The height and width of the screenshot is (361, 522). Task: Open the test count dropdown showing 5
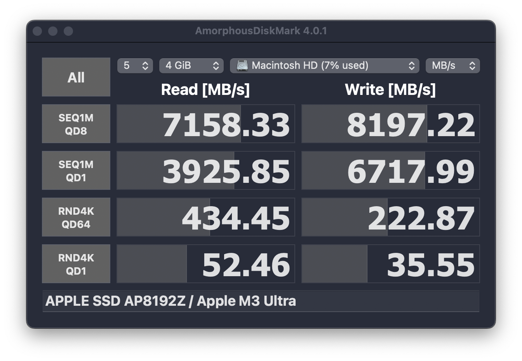click(135, 66)
